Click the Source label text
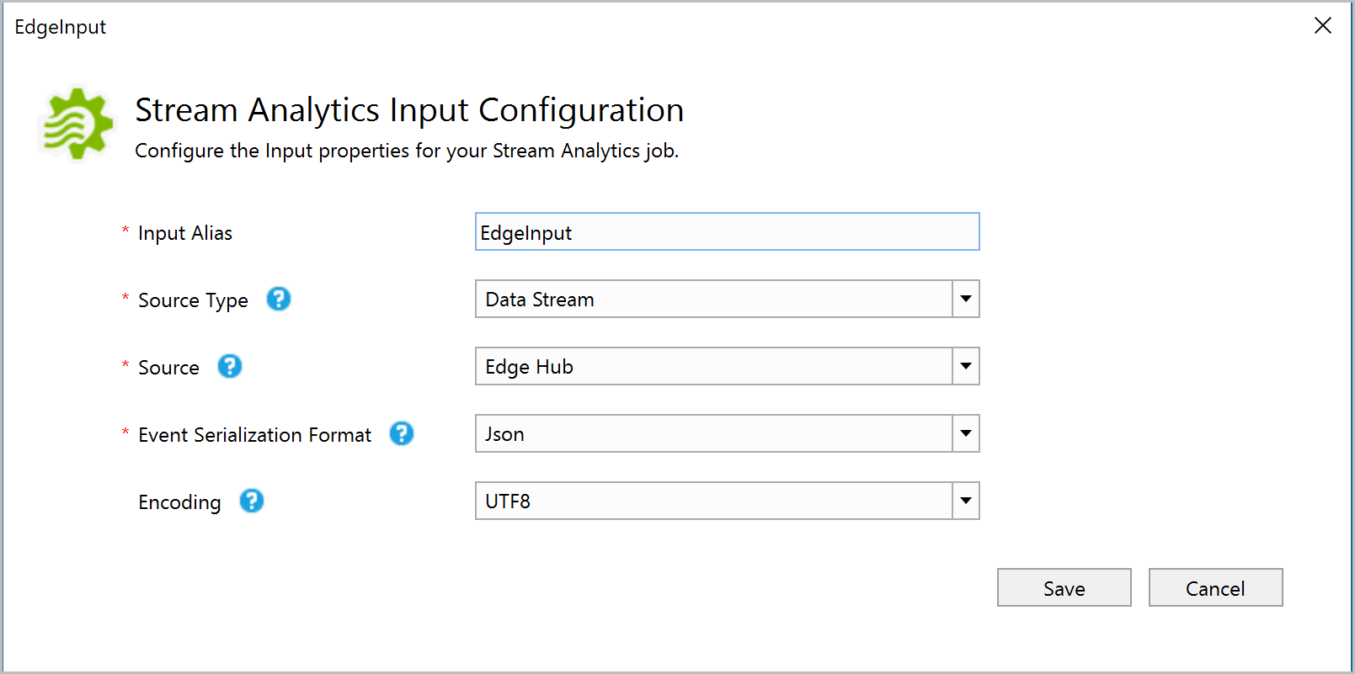1355x674 pixels. (x=168, y=368)
